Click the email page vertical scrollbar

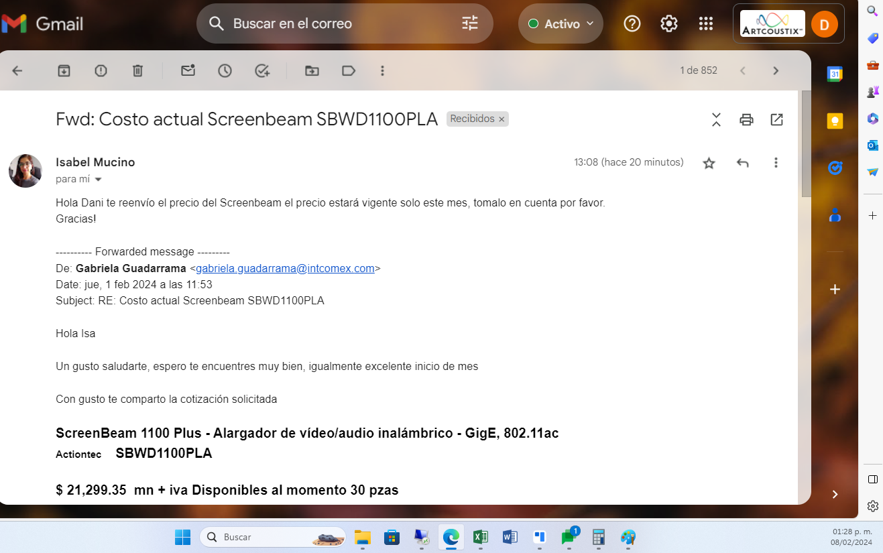point(806,143)
